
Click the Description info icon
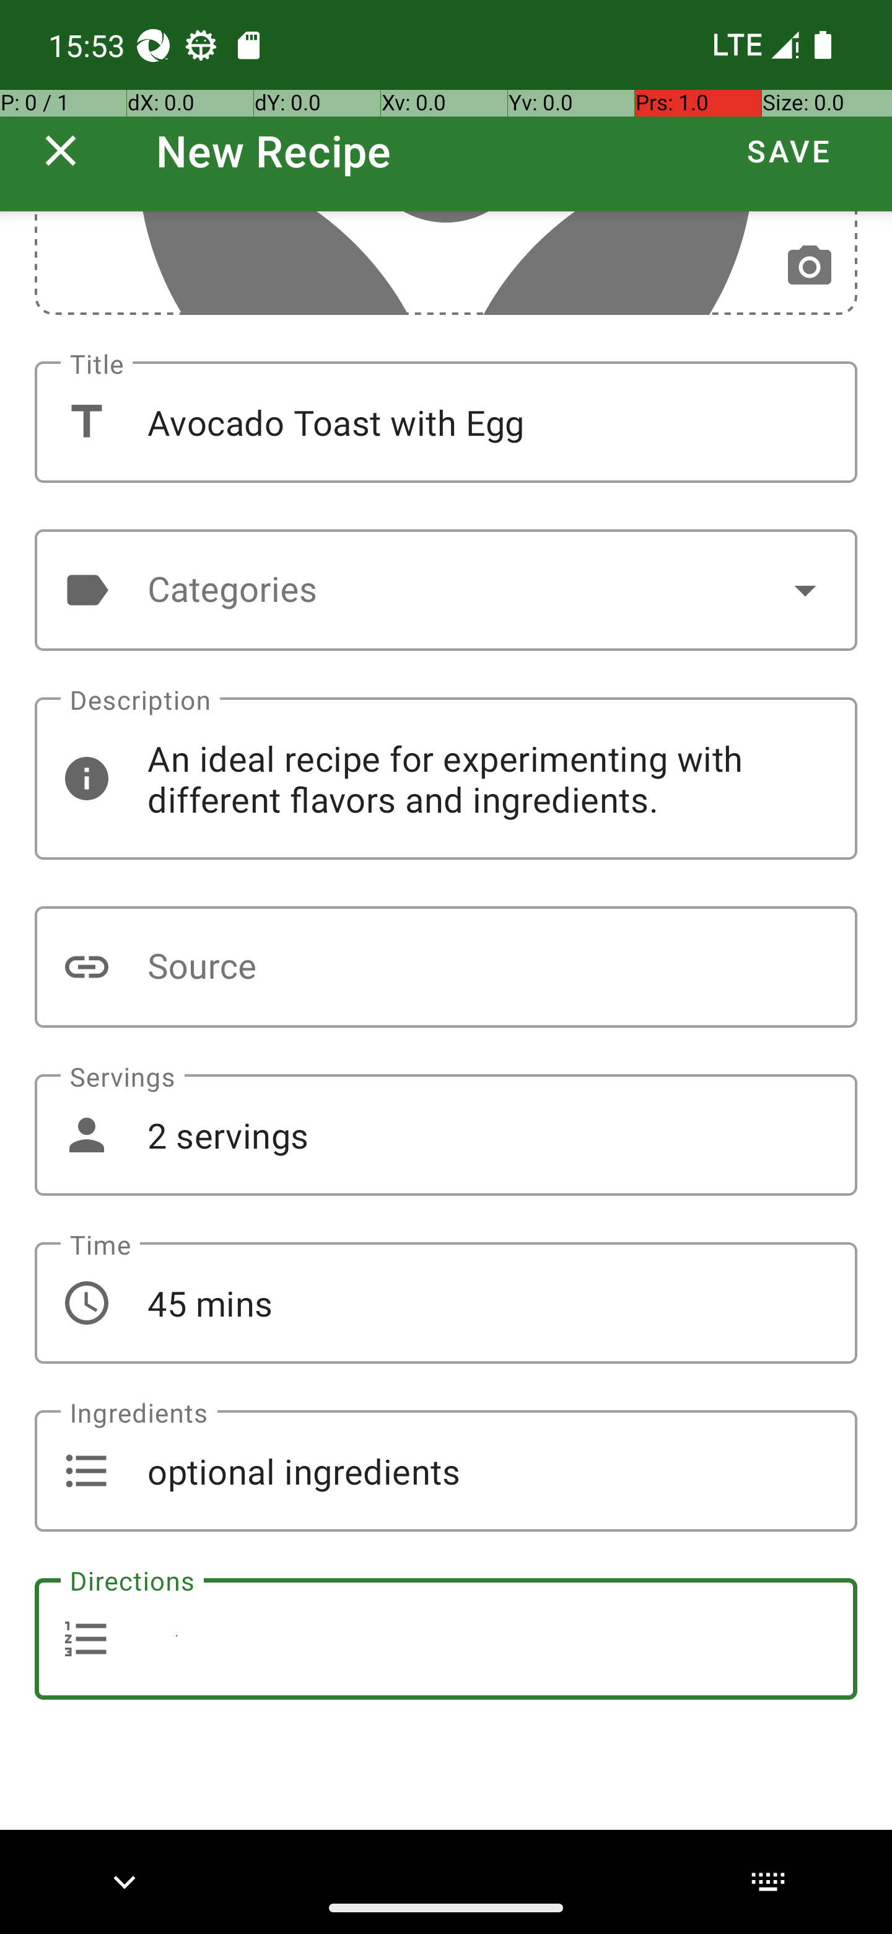pos(86,779)
